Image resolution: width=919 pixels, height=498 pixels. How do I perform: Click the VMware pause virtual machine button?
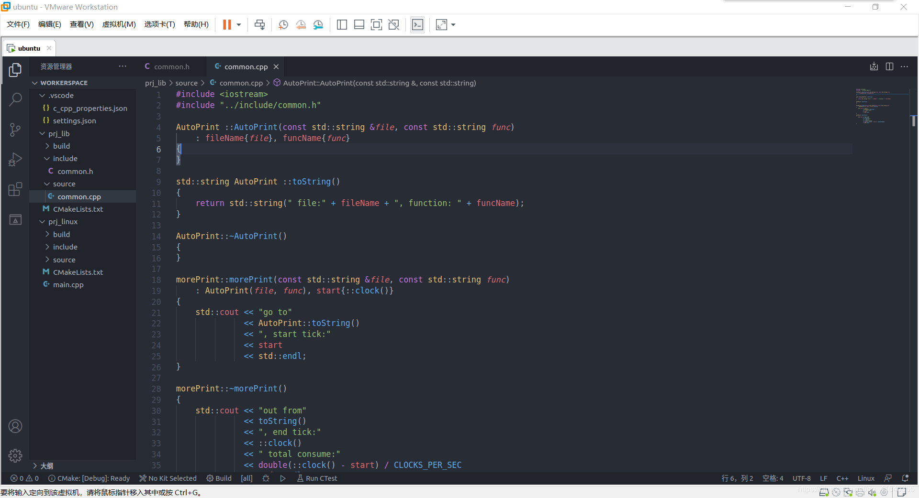point(227,25)
